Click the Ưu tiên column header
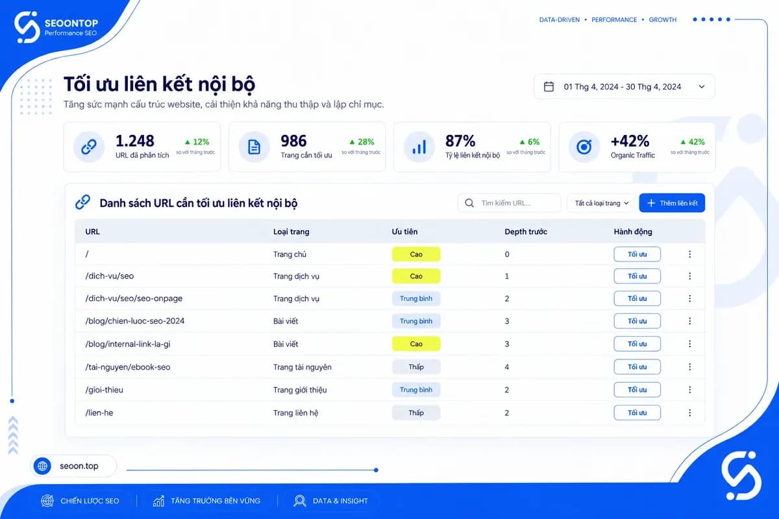The width and height of the screenshot is (779, 519). pos(405,232)
